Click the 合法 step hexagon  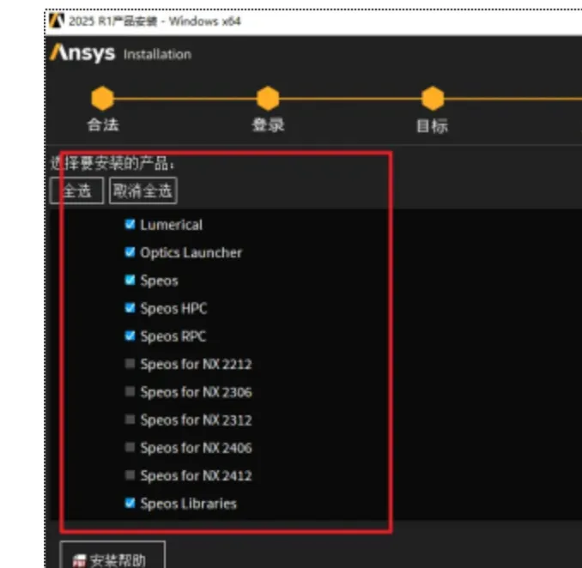pyautogui.click(x=102, y=99)
